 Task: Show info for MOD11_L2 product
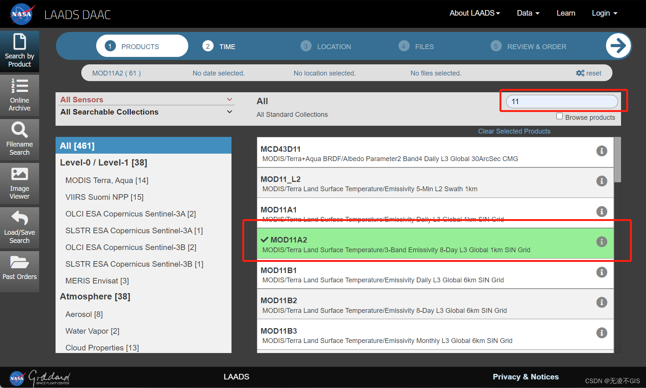coord(602,181)
